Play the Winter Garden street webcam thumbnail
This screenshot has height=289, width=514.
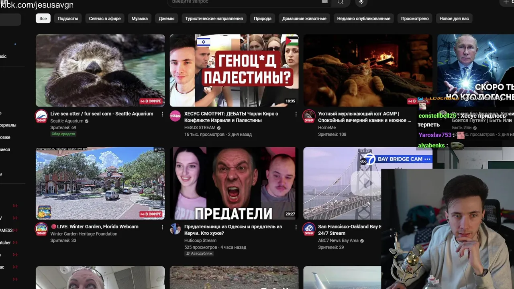click(100, 183)
